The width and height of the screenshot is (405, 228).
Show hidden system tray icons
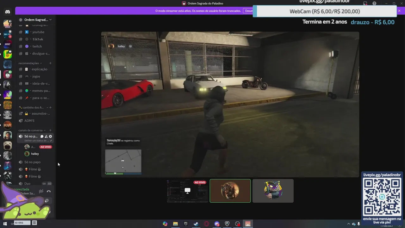pyautogui.click(x=349, y=224)
